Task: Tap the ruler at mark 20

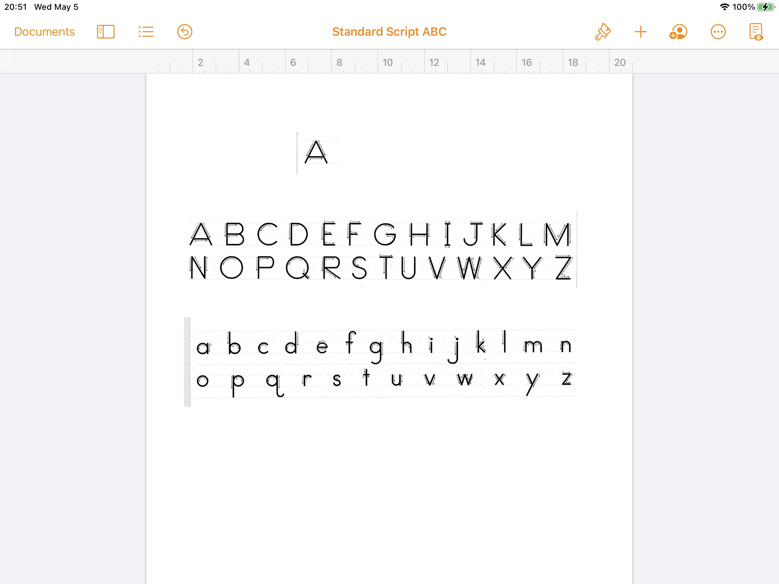Action: pyautogui.click(x=620, y=62)
